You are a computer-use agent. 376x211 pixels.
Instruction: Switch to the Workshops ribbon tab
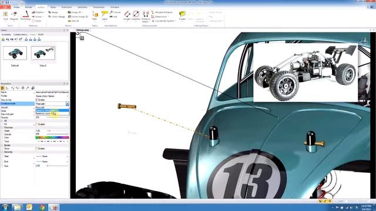pos(99,7)
